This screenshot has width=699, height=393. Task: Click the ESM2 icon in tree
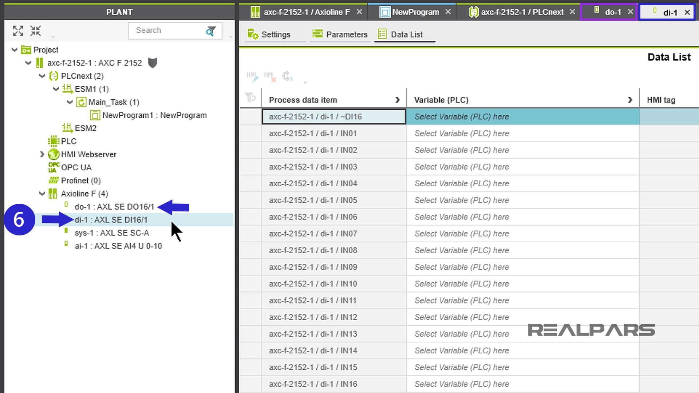pos(67,128)
